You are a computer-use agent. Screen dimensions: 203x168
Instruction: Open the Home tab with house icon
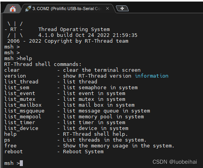click(x=13, y=9)
